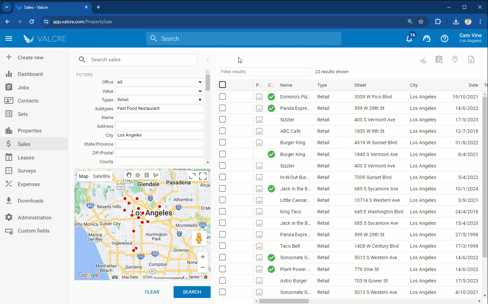The height and width of the screenshot is (304, 488).
Task: Open Chrome three-dot menu
Action: click(480, 22)
